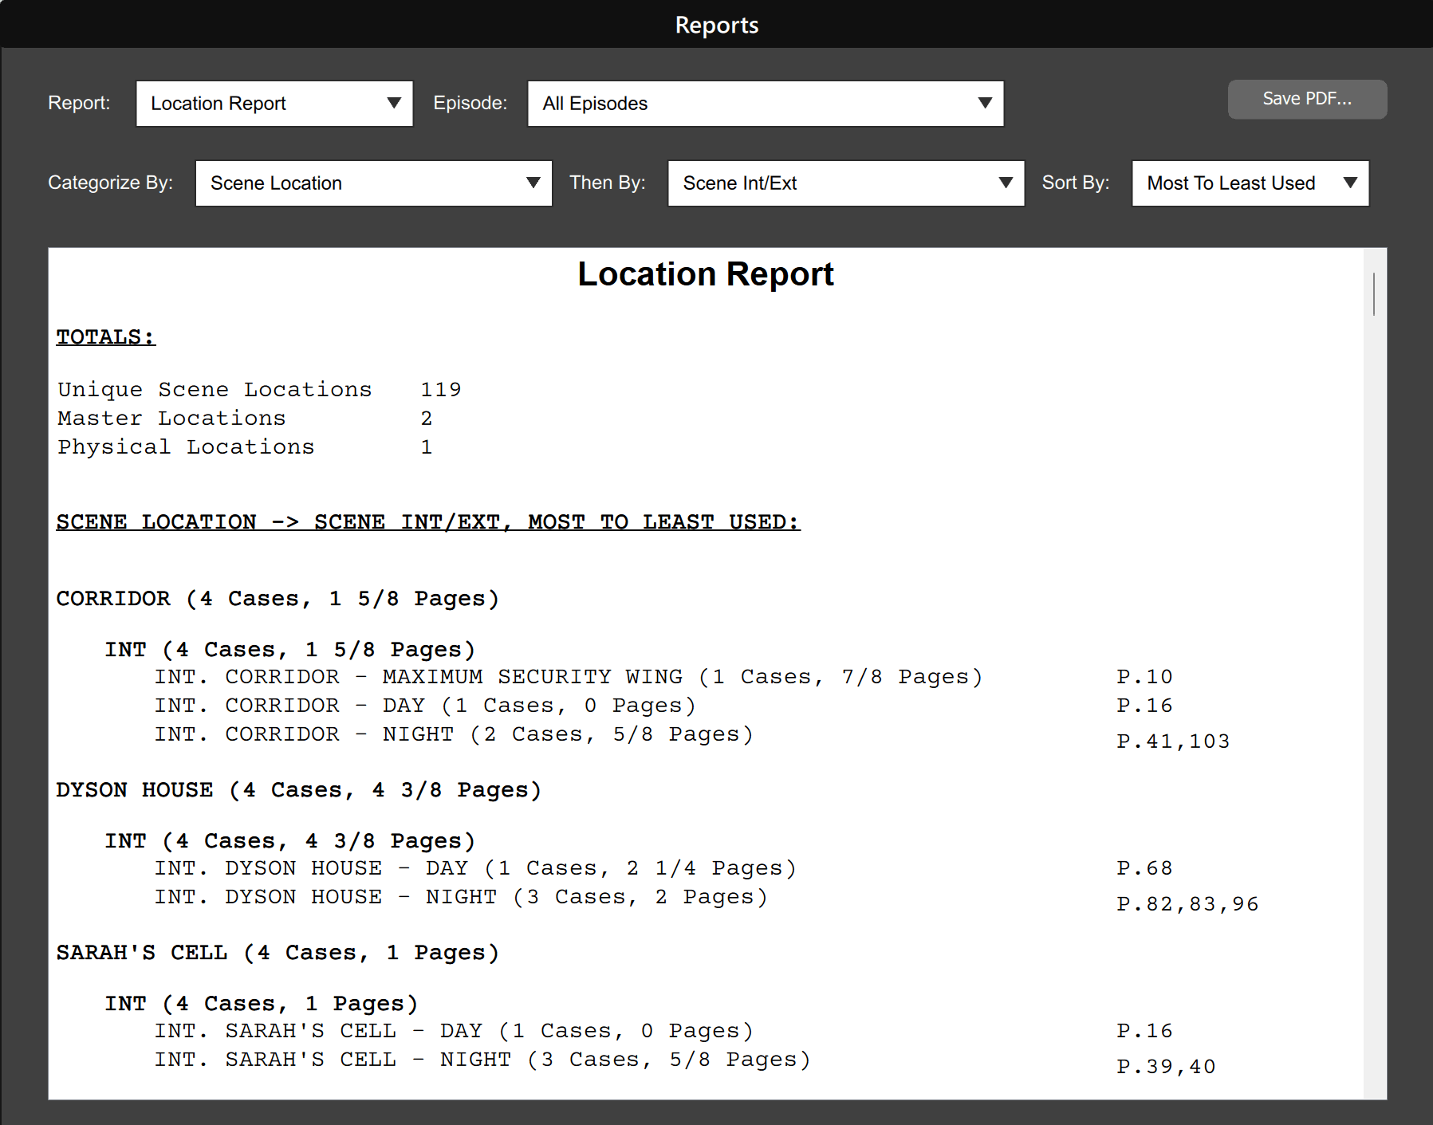Select the SARAH'S CELL location heading
This screenshot has height=1125, width=1433.
[278, 953]
